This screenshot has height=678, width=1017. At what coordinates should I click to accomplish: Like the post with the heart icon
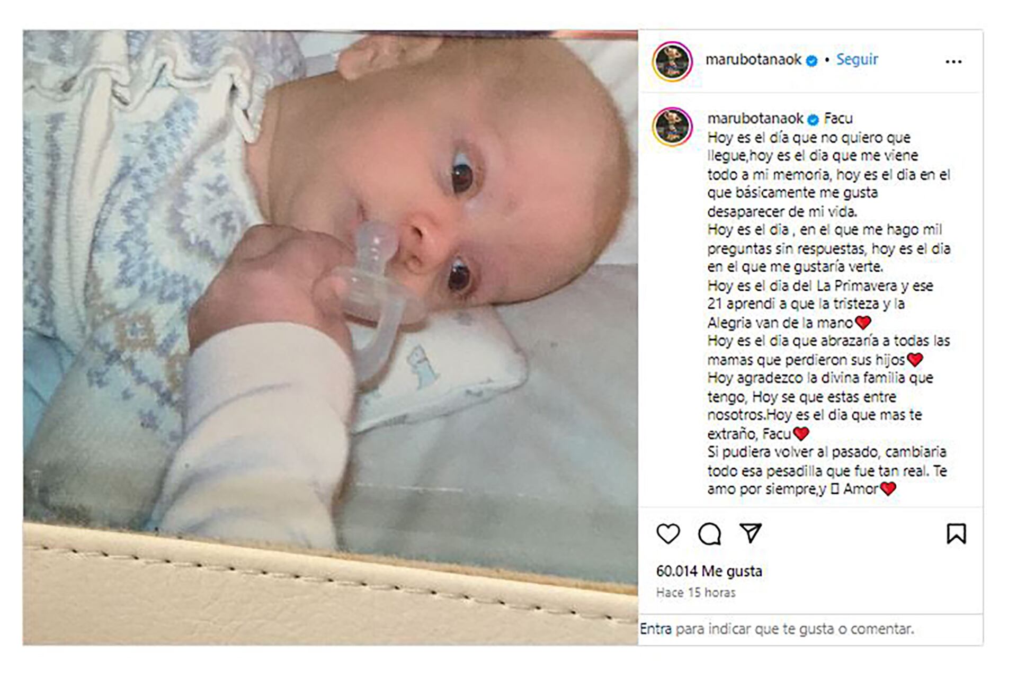coord(668,533)
